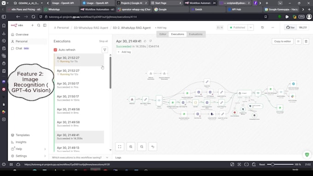The height and width of the screenshot is (176, 313).
Task: Mark execution with thumbs up
Action: [145, 41]
